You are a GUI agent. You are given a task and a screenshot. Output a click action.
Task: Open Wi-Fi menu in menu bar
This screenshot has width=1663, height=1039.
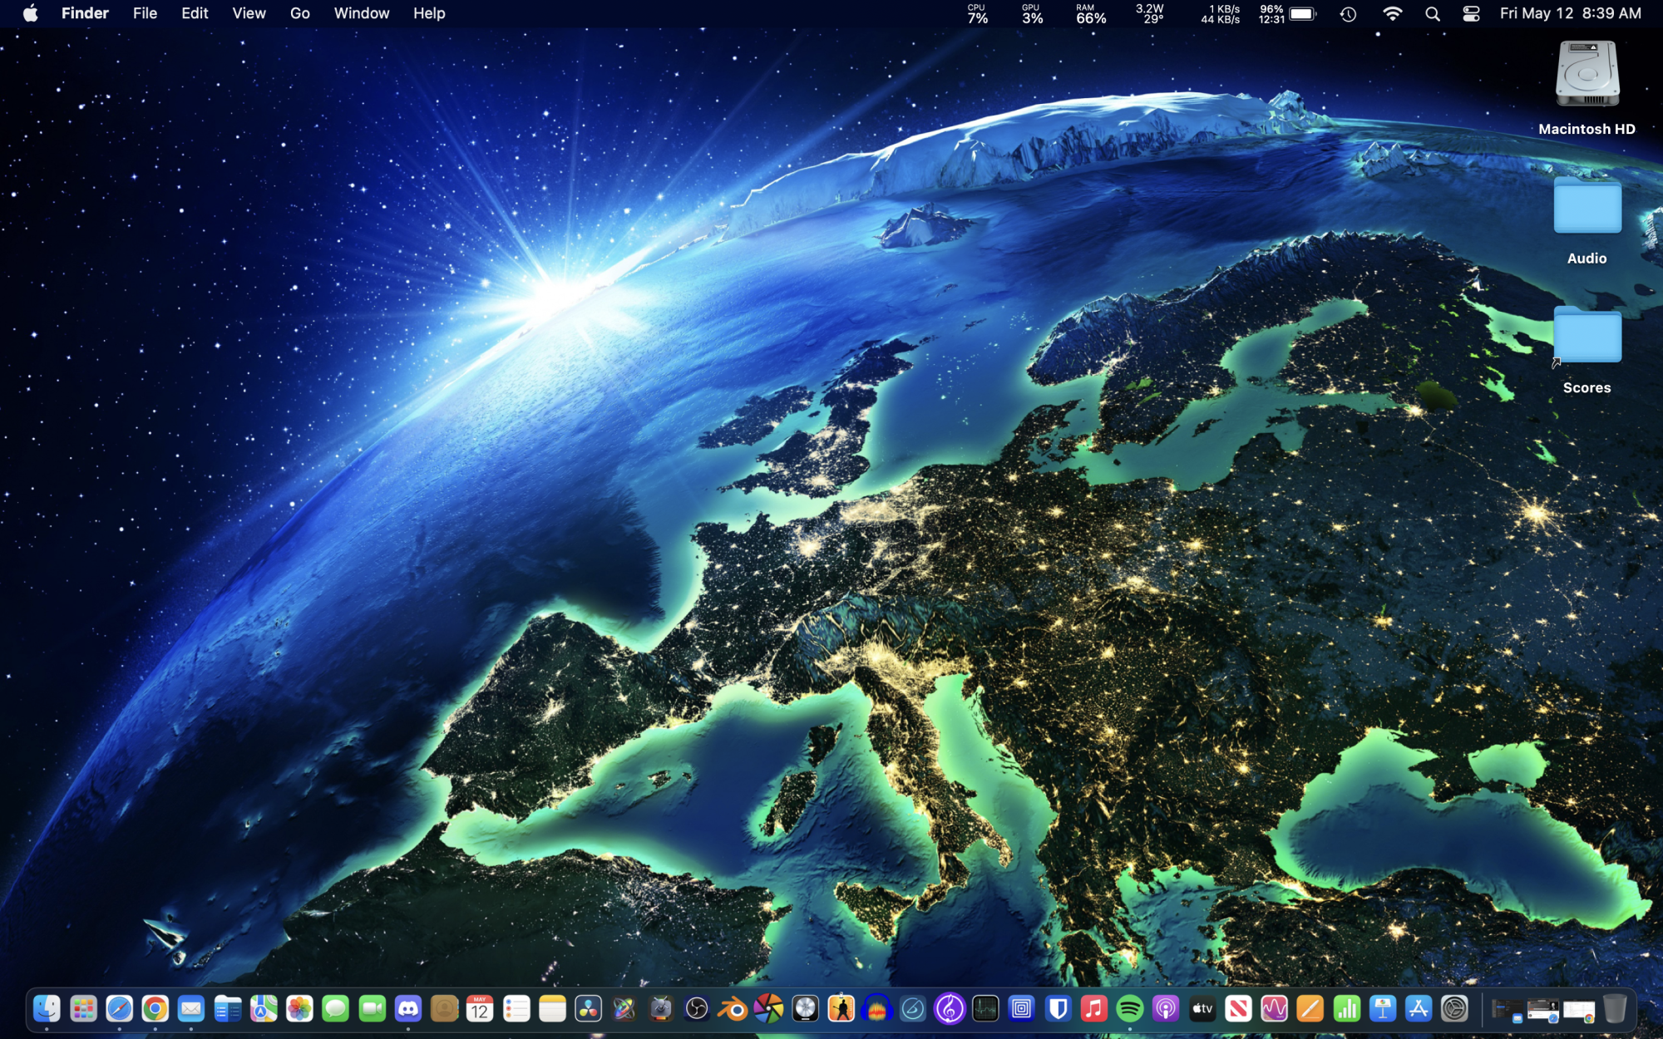1392,13
